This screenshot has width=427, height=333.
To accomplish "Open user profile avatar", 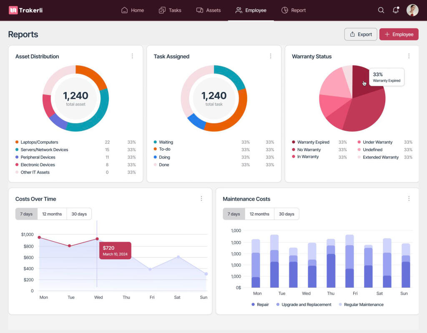I will (x=412, y=10).
